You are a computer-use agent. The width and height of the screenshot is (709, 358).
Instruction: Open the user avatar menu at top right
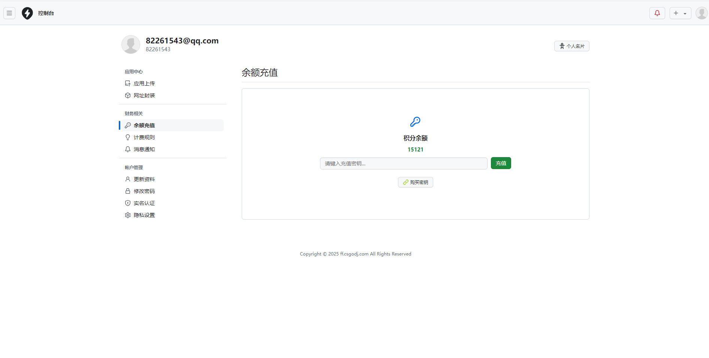pyautogui.click(x=701, y=13)
